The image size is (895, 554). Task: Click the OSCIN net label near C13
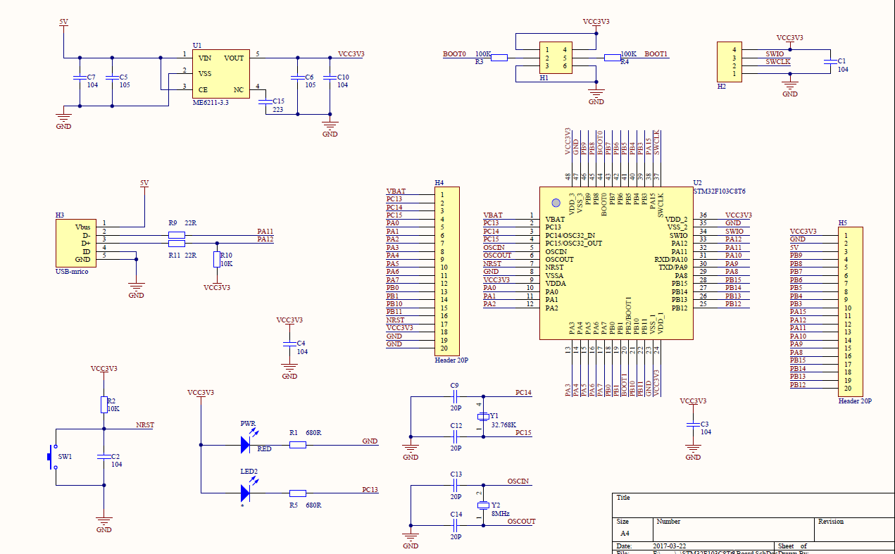coord(518,481)
